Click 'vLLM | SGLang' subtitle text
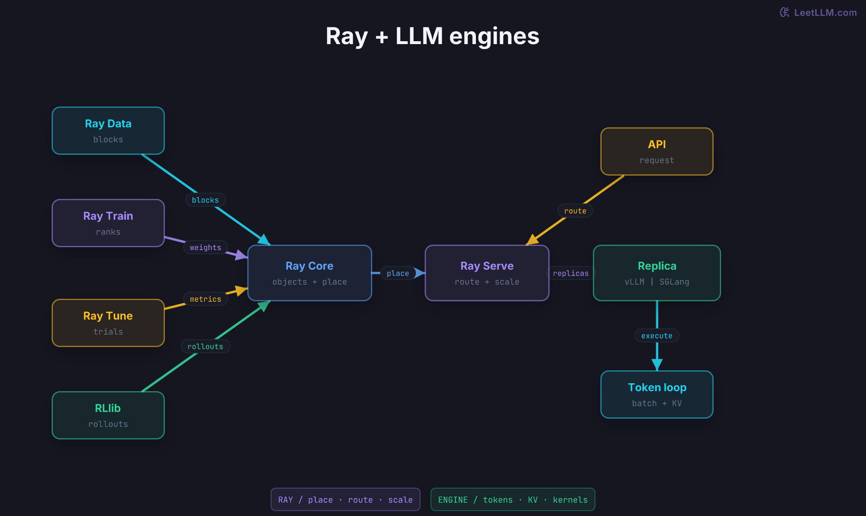 coord(657,282)
